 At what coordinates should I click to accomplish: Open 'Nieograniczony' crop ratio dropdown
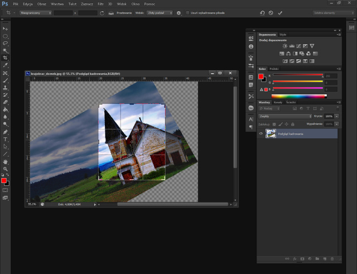coord(36,13)
